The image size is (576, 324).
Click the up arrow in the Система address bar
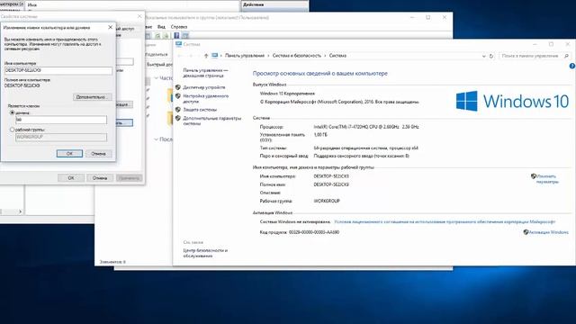[206, 56]
